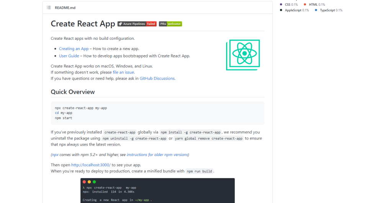This screenshot has width=370, height=203.
Task: Click the terminal demo screenshot
Action: point(157,190)
